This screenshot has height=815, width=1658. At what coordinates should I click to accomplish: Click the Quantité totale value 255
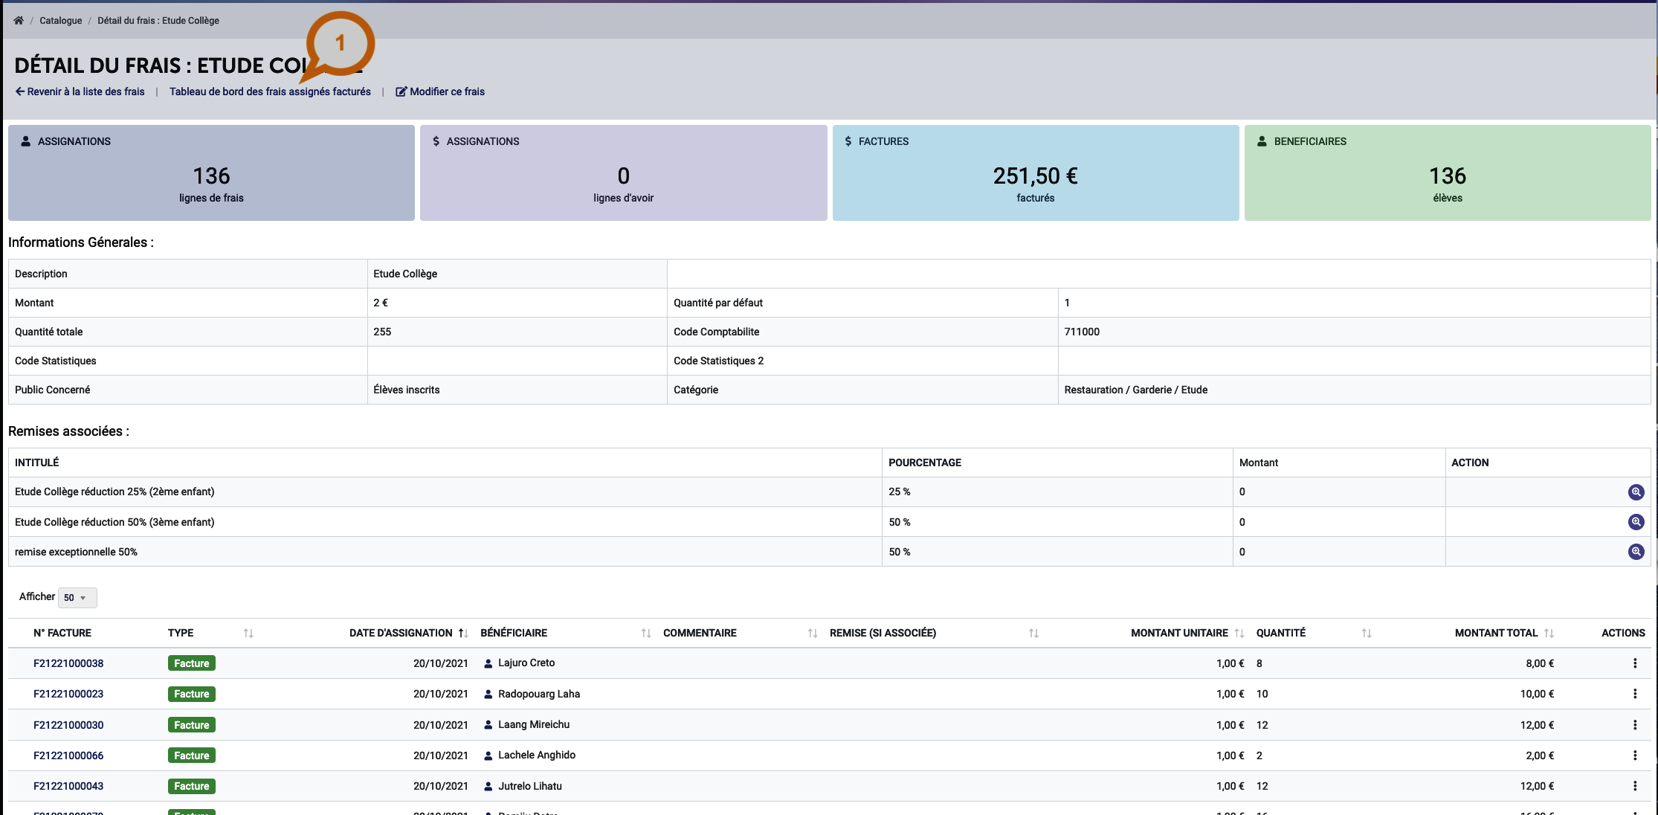pos(382,332)
